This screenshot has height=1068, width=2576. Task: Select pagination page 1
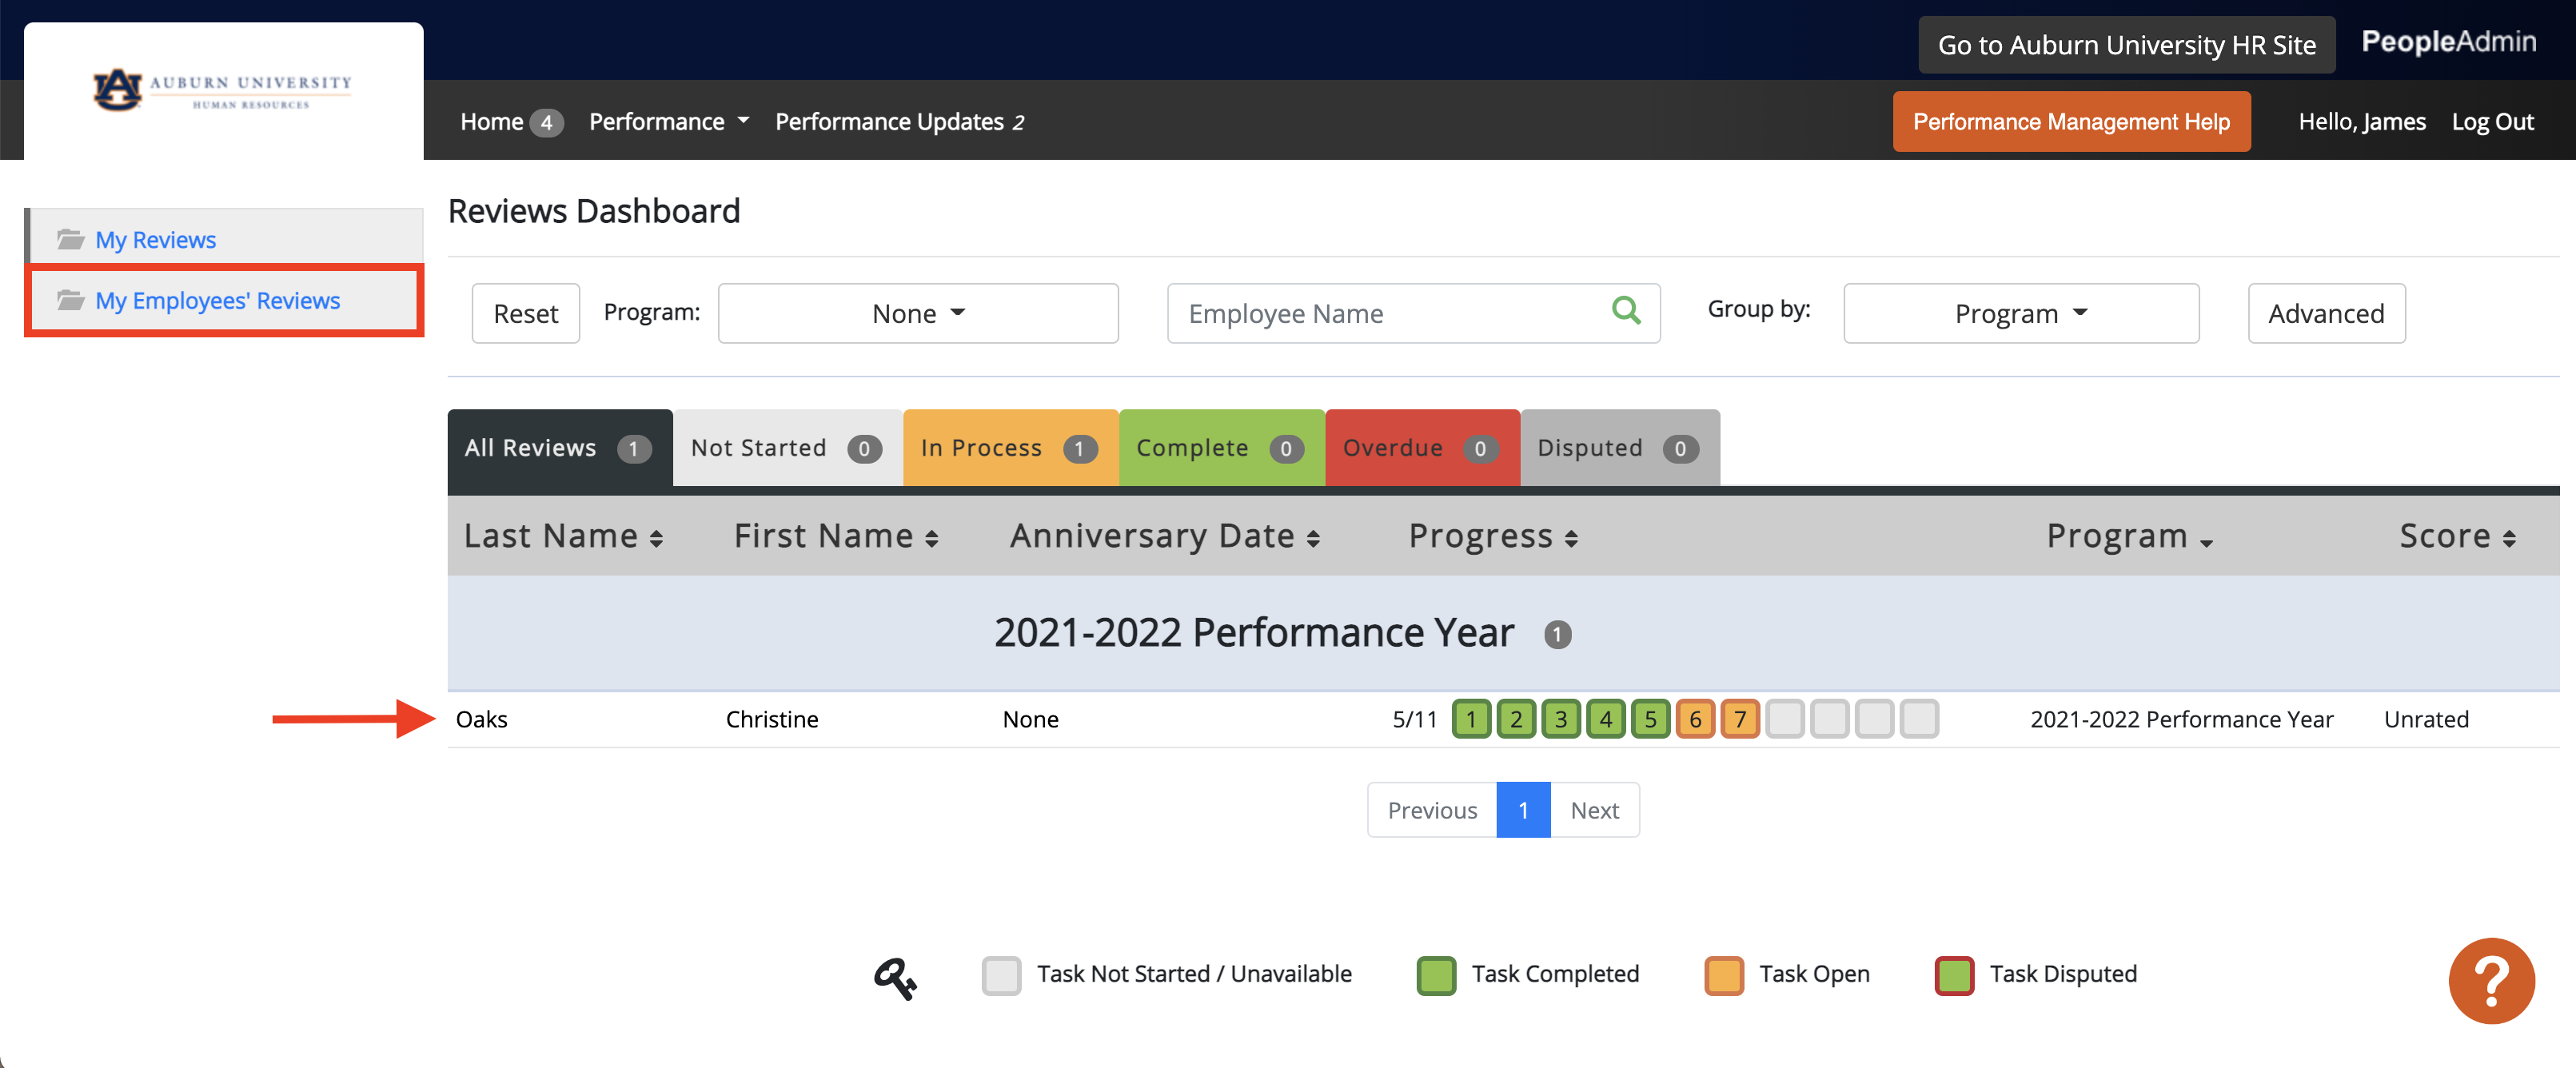tap(1523, 810)
